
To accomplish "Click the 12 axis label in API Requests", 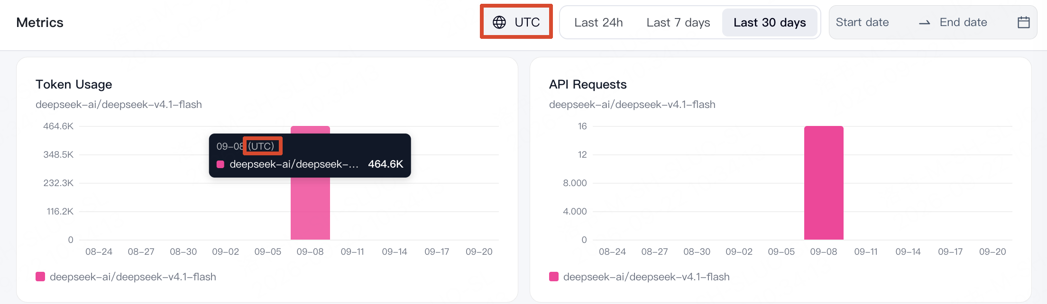I will 582,154.
